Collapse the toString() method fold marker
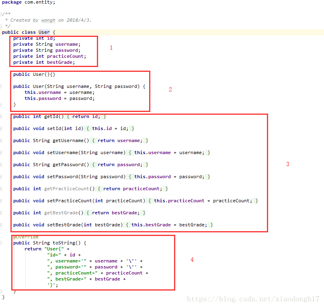324x307 pixels. pyautogui.click(x=1, y=243)
